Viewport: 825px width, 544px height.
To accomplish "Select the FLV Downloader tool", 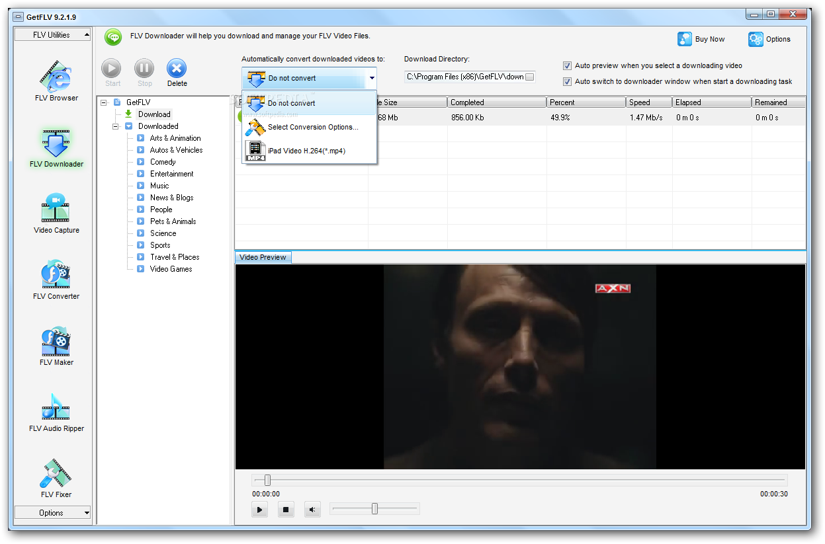I will [x=56, y=147].
